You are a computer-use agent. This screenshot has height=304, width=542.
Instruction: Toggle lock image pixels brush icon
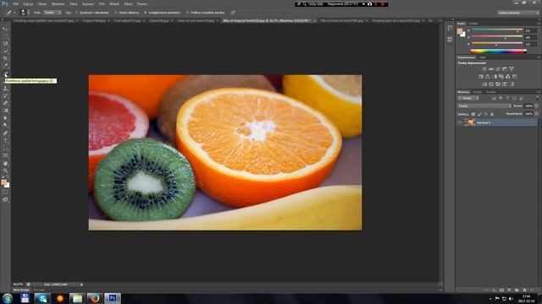[479, 114]
